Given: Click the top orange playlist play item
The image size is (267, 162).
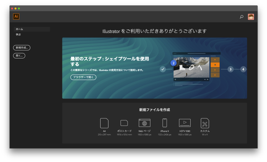Looking at the screenshot, I should coord(215,60).
